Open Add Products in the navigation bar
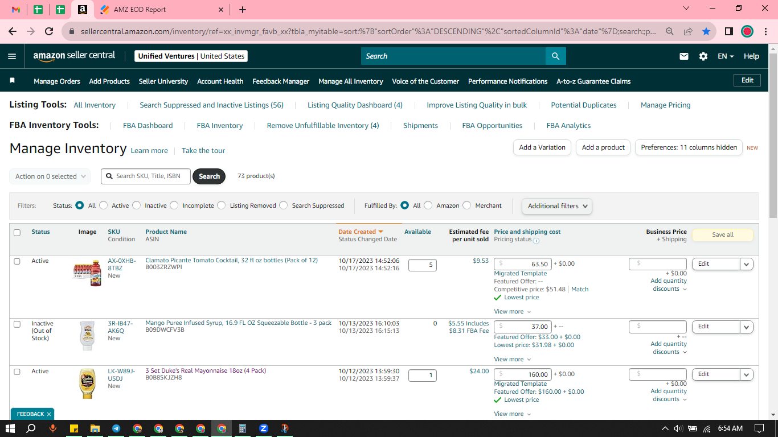Screen dimensions: 778x437 109,81
